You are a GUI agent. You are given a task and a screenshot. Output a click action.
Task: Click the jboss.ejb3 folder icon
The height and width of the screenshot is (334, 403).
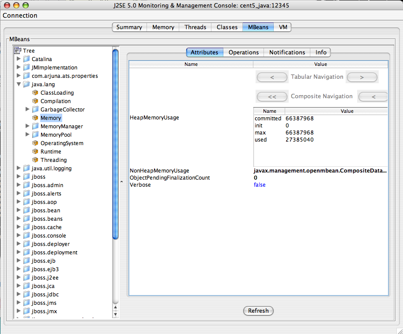click(26, 269)
